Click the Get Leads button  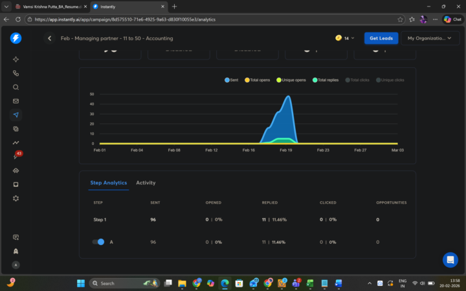pyautogui.click(x=380, y=38)
